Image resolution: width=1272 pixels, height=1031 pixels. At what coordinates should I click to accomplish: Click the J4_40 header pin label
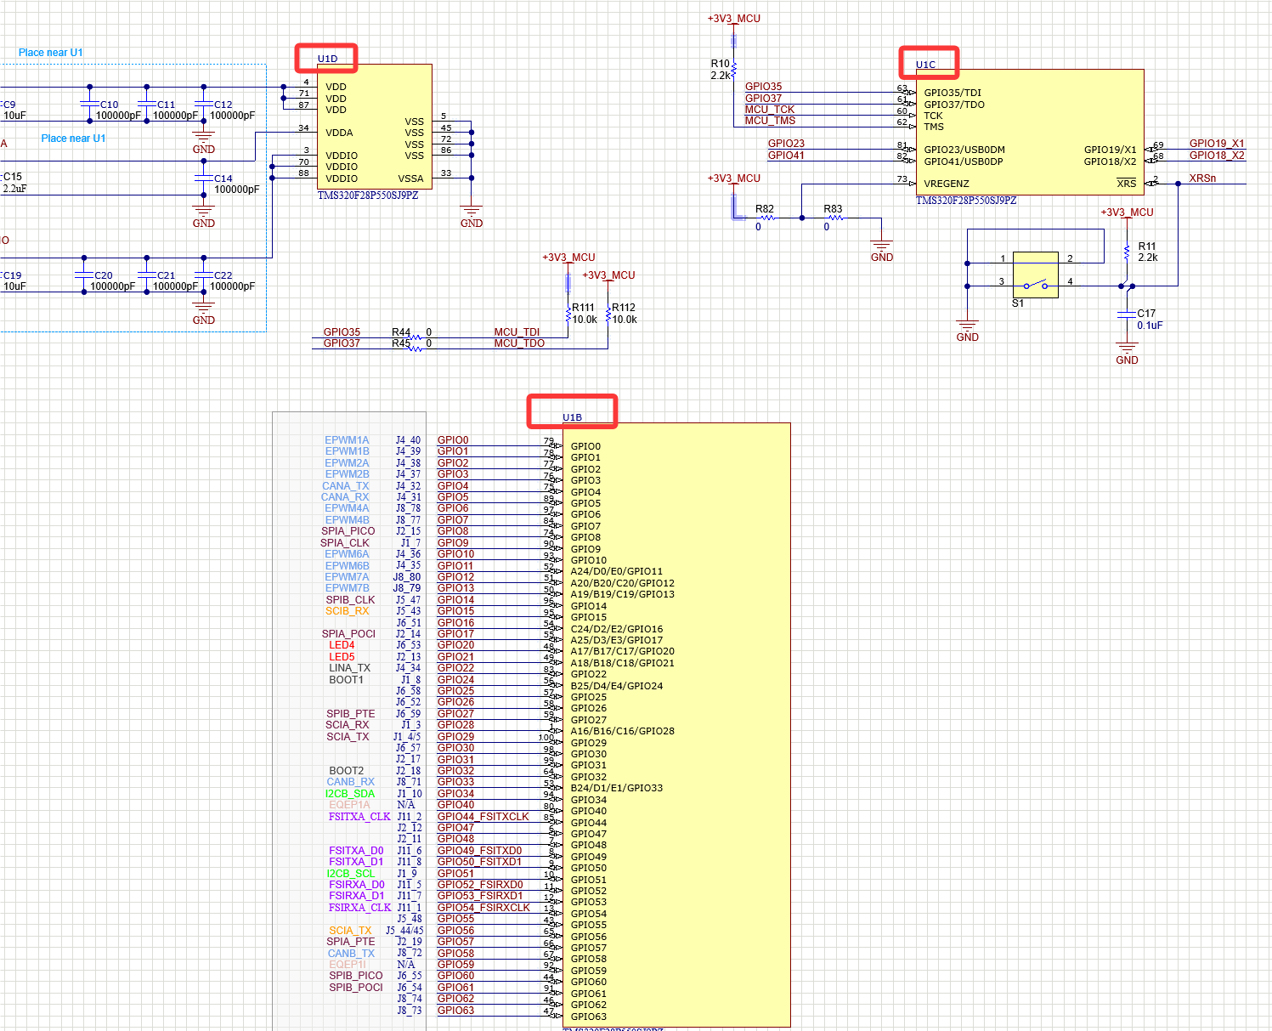(408, 440)
